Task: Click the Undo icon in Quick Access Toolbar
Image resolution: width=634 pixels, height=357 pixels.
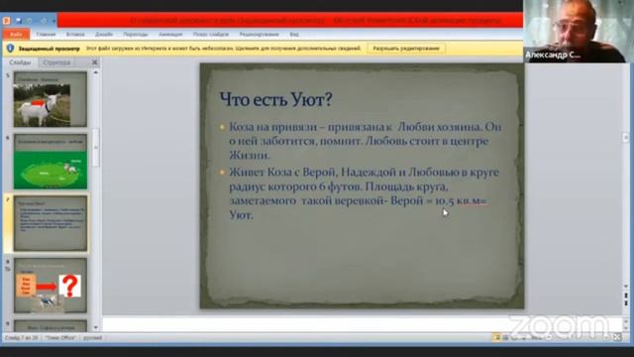Action: (x=30, y=20)
